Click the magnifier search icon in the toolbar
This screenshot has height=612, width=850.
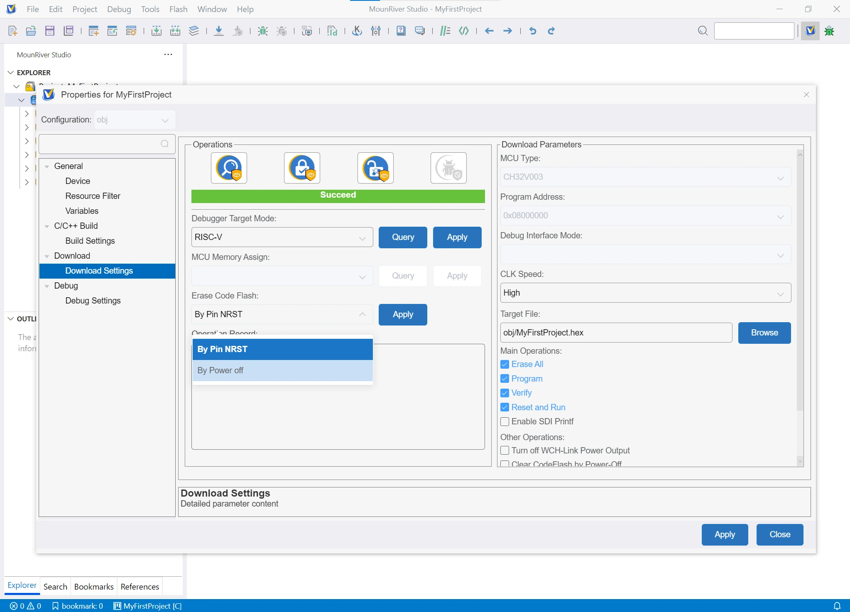[x=703, y=31]
